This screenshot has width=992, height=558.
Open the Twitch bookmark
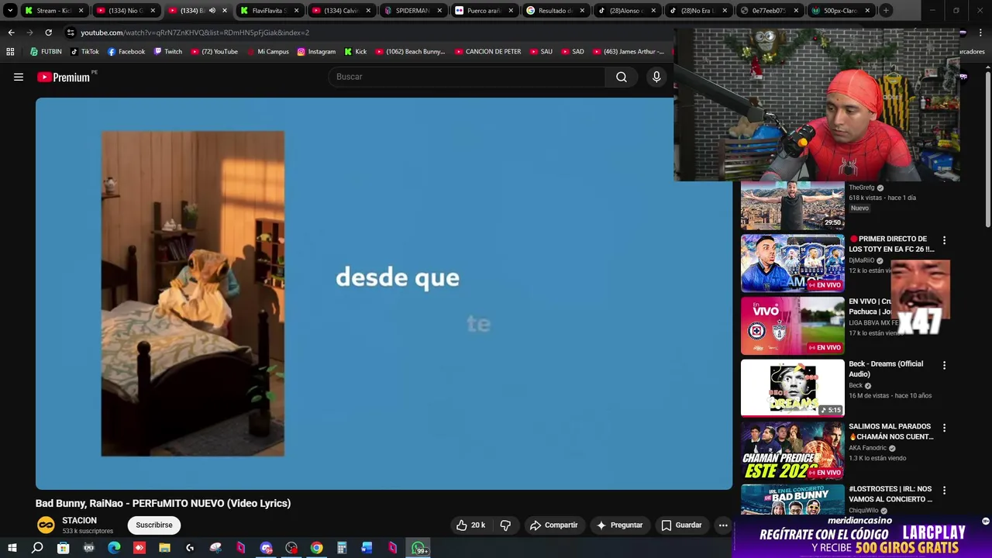[168, 51]
